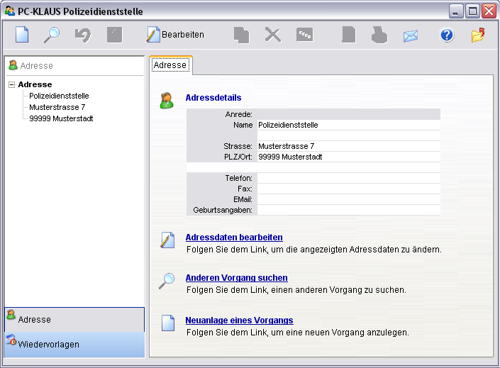This screenshot has width=500, height=368.
Task: Select 99999 Musterstadt tree entry
Action: (61, 118)
